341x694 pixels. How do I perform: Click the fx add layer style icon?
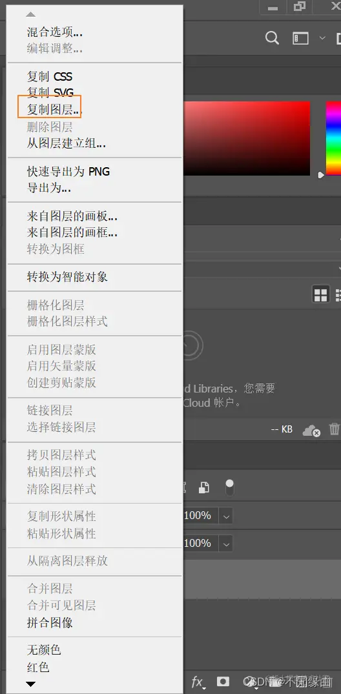coord(198,682)
